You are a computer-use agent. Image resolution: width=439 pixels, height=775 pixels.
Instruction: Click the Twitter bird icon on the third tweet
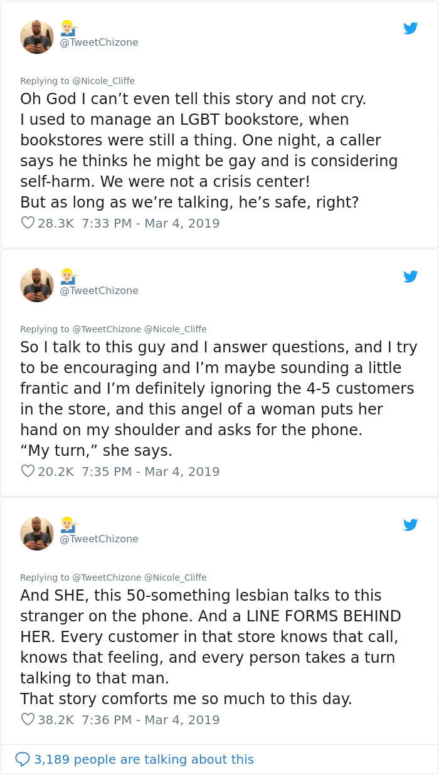(411, 525)
